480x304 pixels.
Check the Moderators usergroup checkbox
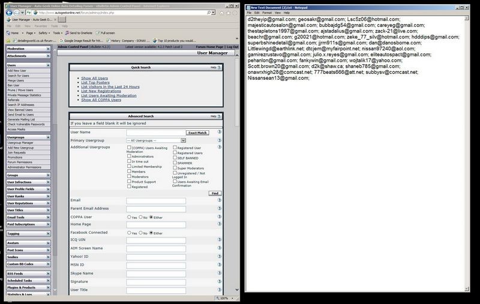click(x=129, y=176)
